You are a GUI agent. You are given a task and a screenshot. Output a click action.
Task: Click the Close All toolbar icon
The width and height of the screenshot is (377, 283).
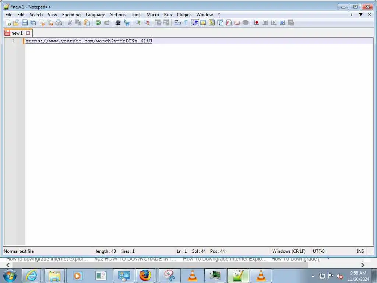click(x=50, y=22)
